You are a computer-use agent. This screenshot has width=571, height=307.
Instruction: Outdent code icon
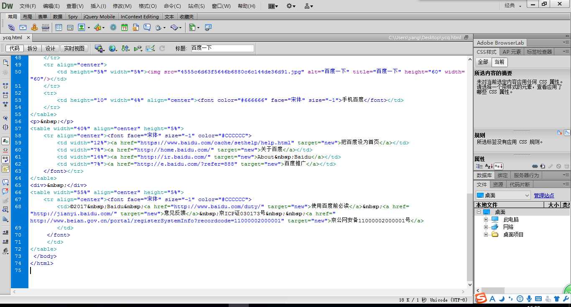click(5, 242)
